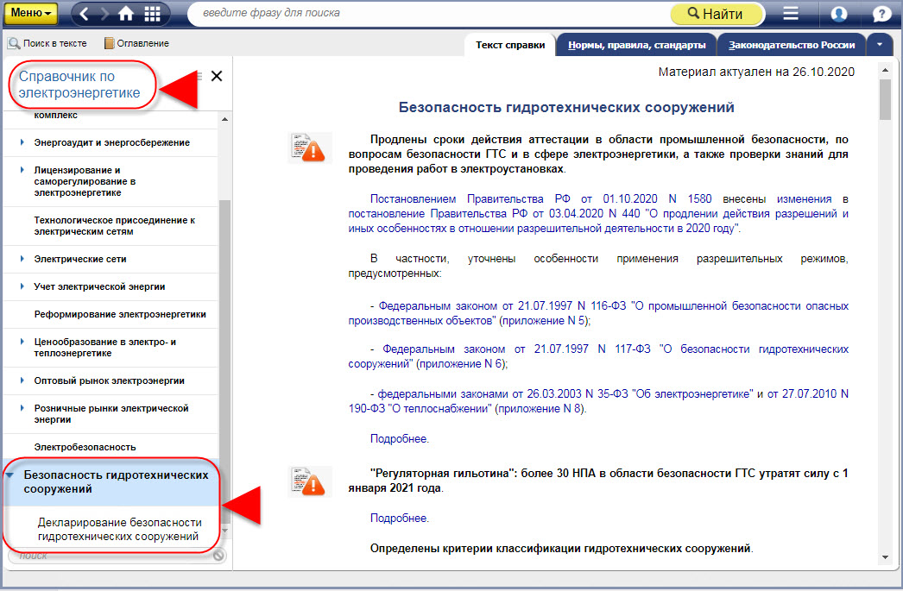
Task: Clear the sidebar search field icon
Action: [x=218, y=556]
